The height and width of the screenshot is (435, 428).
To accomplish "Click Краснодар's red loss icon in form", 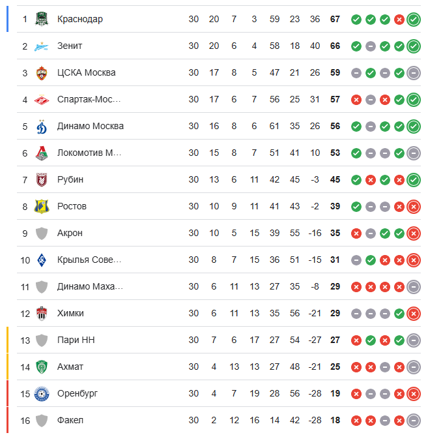I will pos(399,20).
